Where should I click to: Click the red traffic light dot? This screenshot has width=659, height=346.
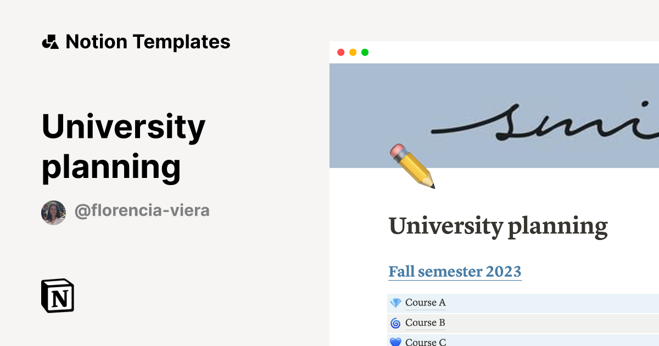(x=340, y=52)
